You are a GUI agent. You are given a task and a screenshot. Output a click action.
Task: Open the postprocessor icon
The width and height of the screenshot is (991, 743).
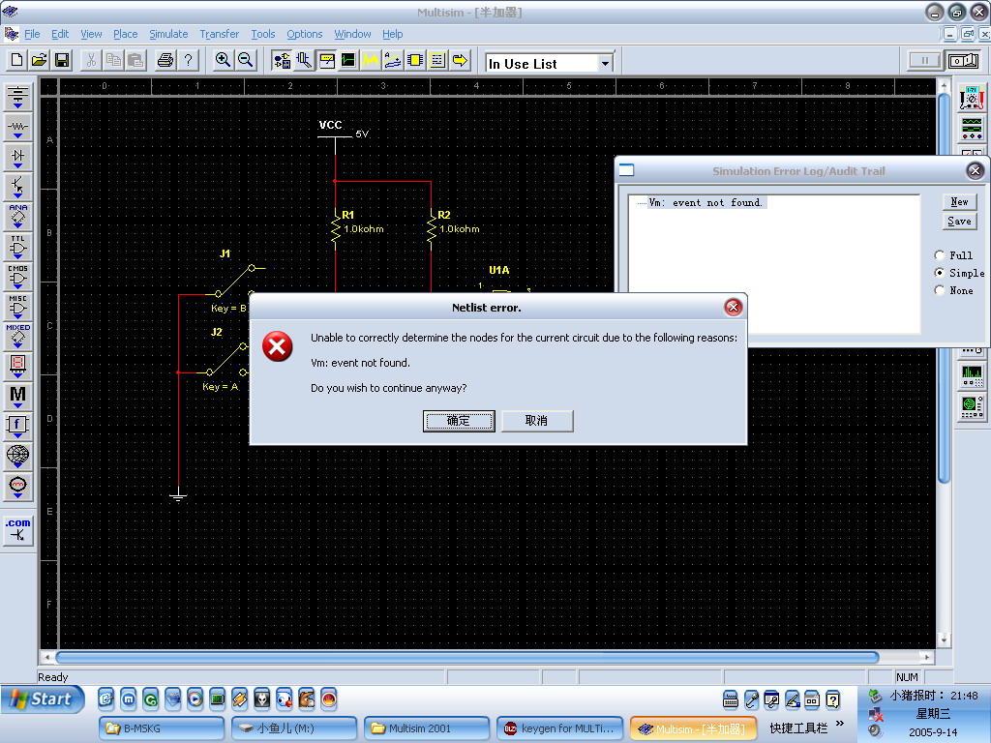tap(393, 61)
